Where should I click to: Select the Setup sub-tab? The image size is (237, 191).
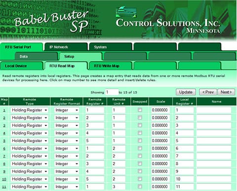(80, 56)
